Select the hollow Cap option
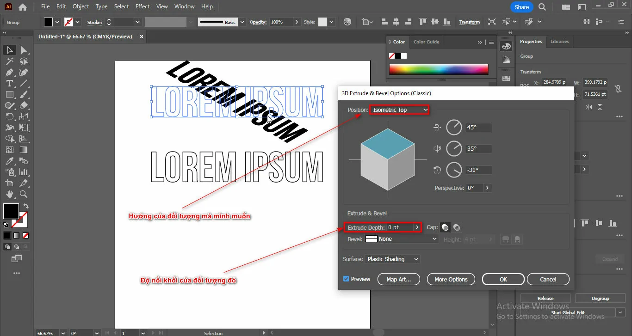 (456, 227)
